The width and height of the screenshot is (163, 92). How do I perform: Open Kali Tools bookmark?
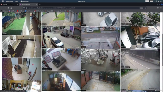pos(12,11)
